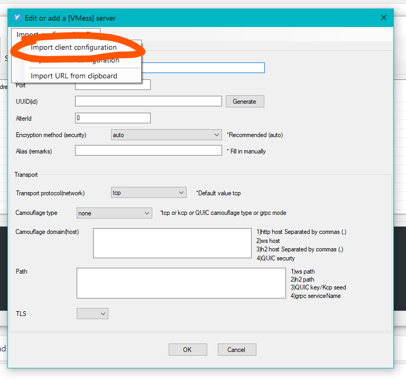Viewport: 406px width, 380px height.
Task: Click the 'Camouflage domain(host)' label
Action: [47, 232]
